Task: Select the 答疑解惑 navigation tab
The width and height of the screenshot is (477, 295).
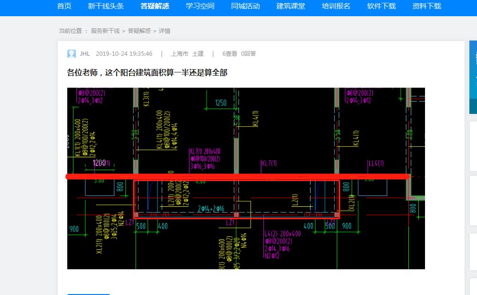Action: [x=155, y=6]
